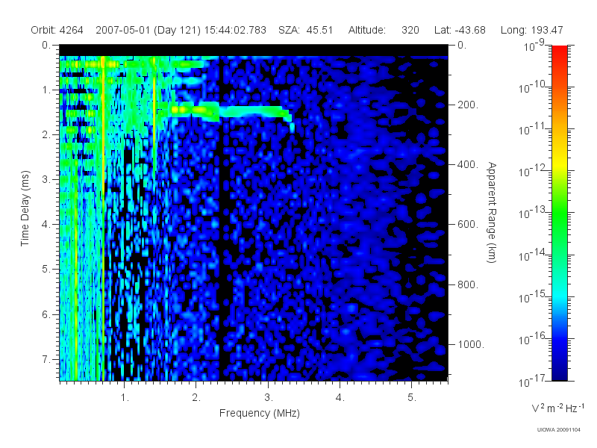Screen dimensions: 597x448
Task: Click the 'Lat: -43.68' text
Action: (460, 30)
